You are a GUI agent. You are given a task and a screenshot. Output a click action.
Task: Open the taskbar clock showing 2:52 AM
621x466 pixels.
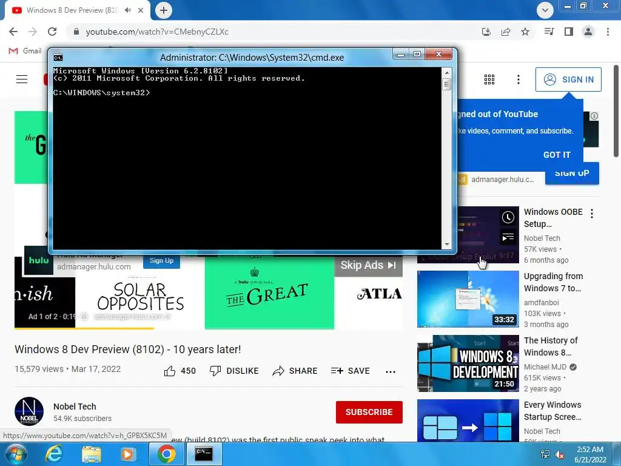click(x=590, y=454)
